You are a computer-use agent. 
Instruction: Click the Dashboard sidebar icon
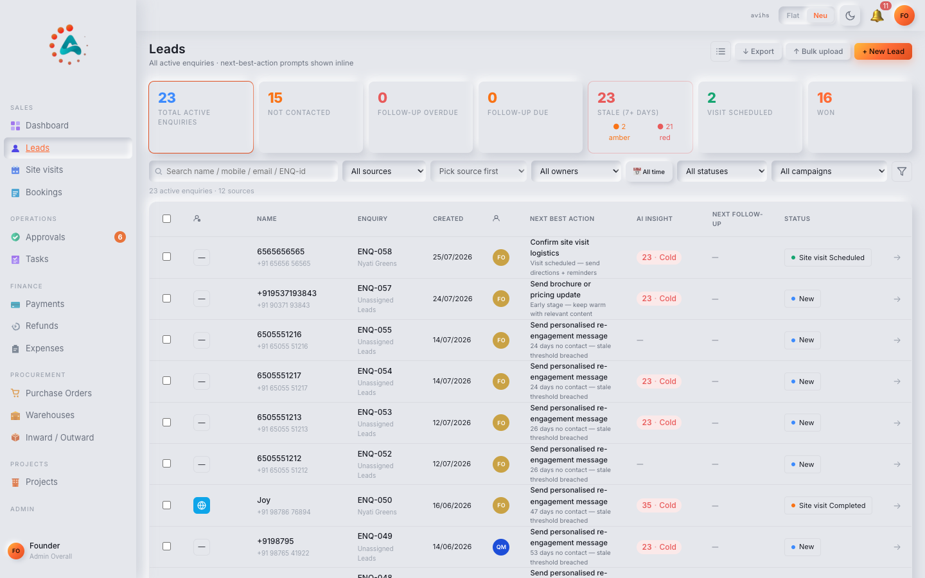pos(15,126)
